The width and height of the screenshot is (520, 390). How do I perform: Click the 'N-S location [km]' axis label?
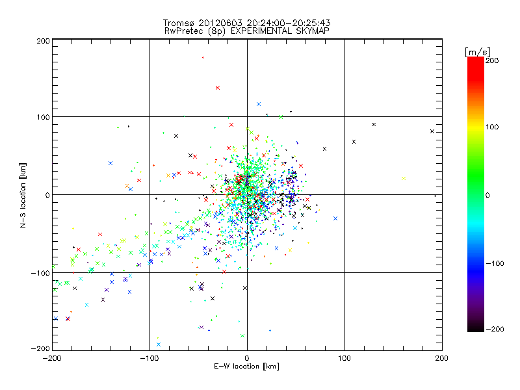(x=23, y=195)
